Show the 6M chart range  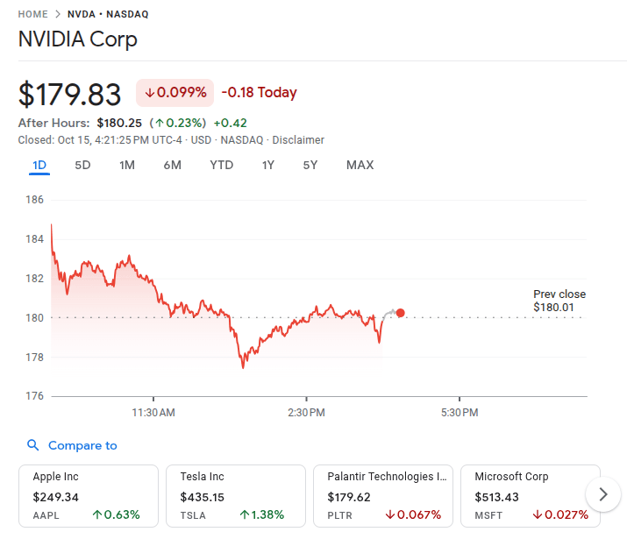(172, 165)
